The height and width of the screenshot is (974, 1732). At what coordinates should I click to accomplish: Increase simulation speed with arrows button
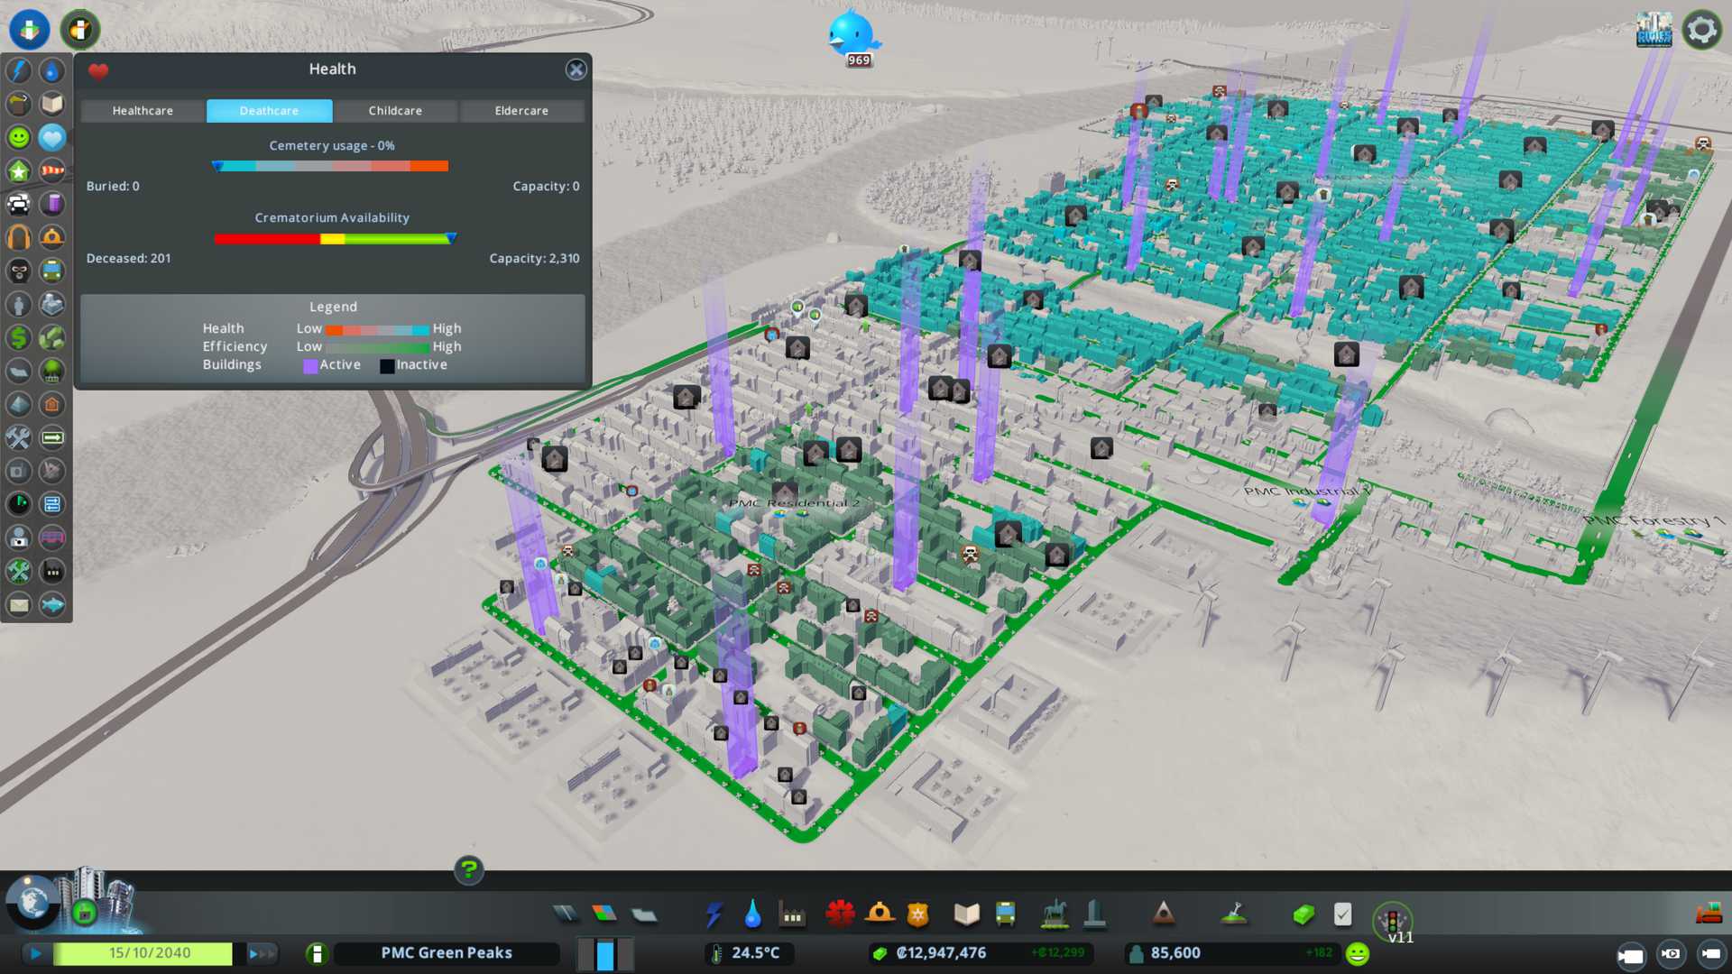(262, 953)
